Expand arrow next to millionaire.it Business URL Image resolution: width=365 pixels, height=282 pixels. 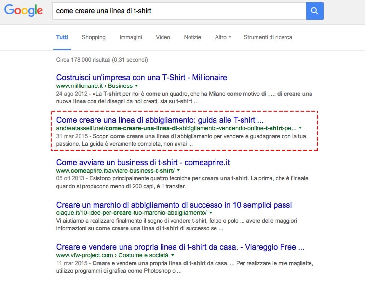tap(136, 86)
